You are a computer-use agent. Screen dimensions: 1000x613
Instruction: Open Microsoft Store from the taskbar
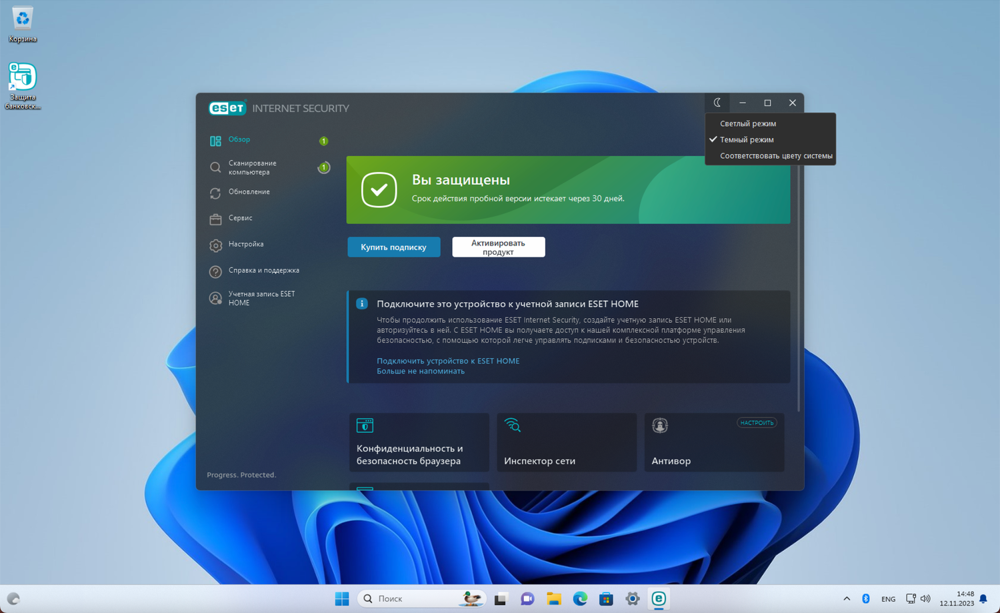coord(606,599)
